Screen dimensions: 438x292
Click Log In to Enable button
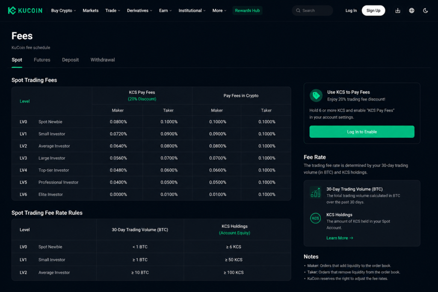tap(362, 132)
